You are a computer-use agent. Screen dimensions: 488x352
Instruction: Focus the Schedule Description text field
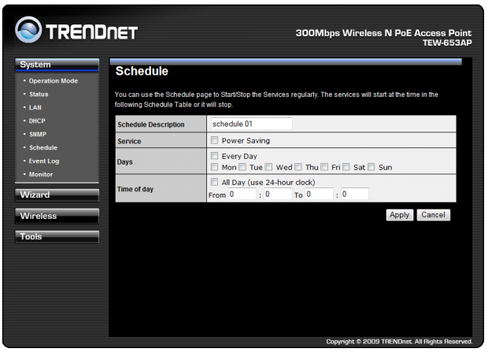251,124
